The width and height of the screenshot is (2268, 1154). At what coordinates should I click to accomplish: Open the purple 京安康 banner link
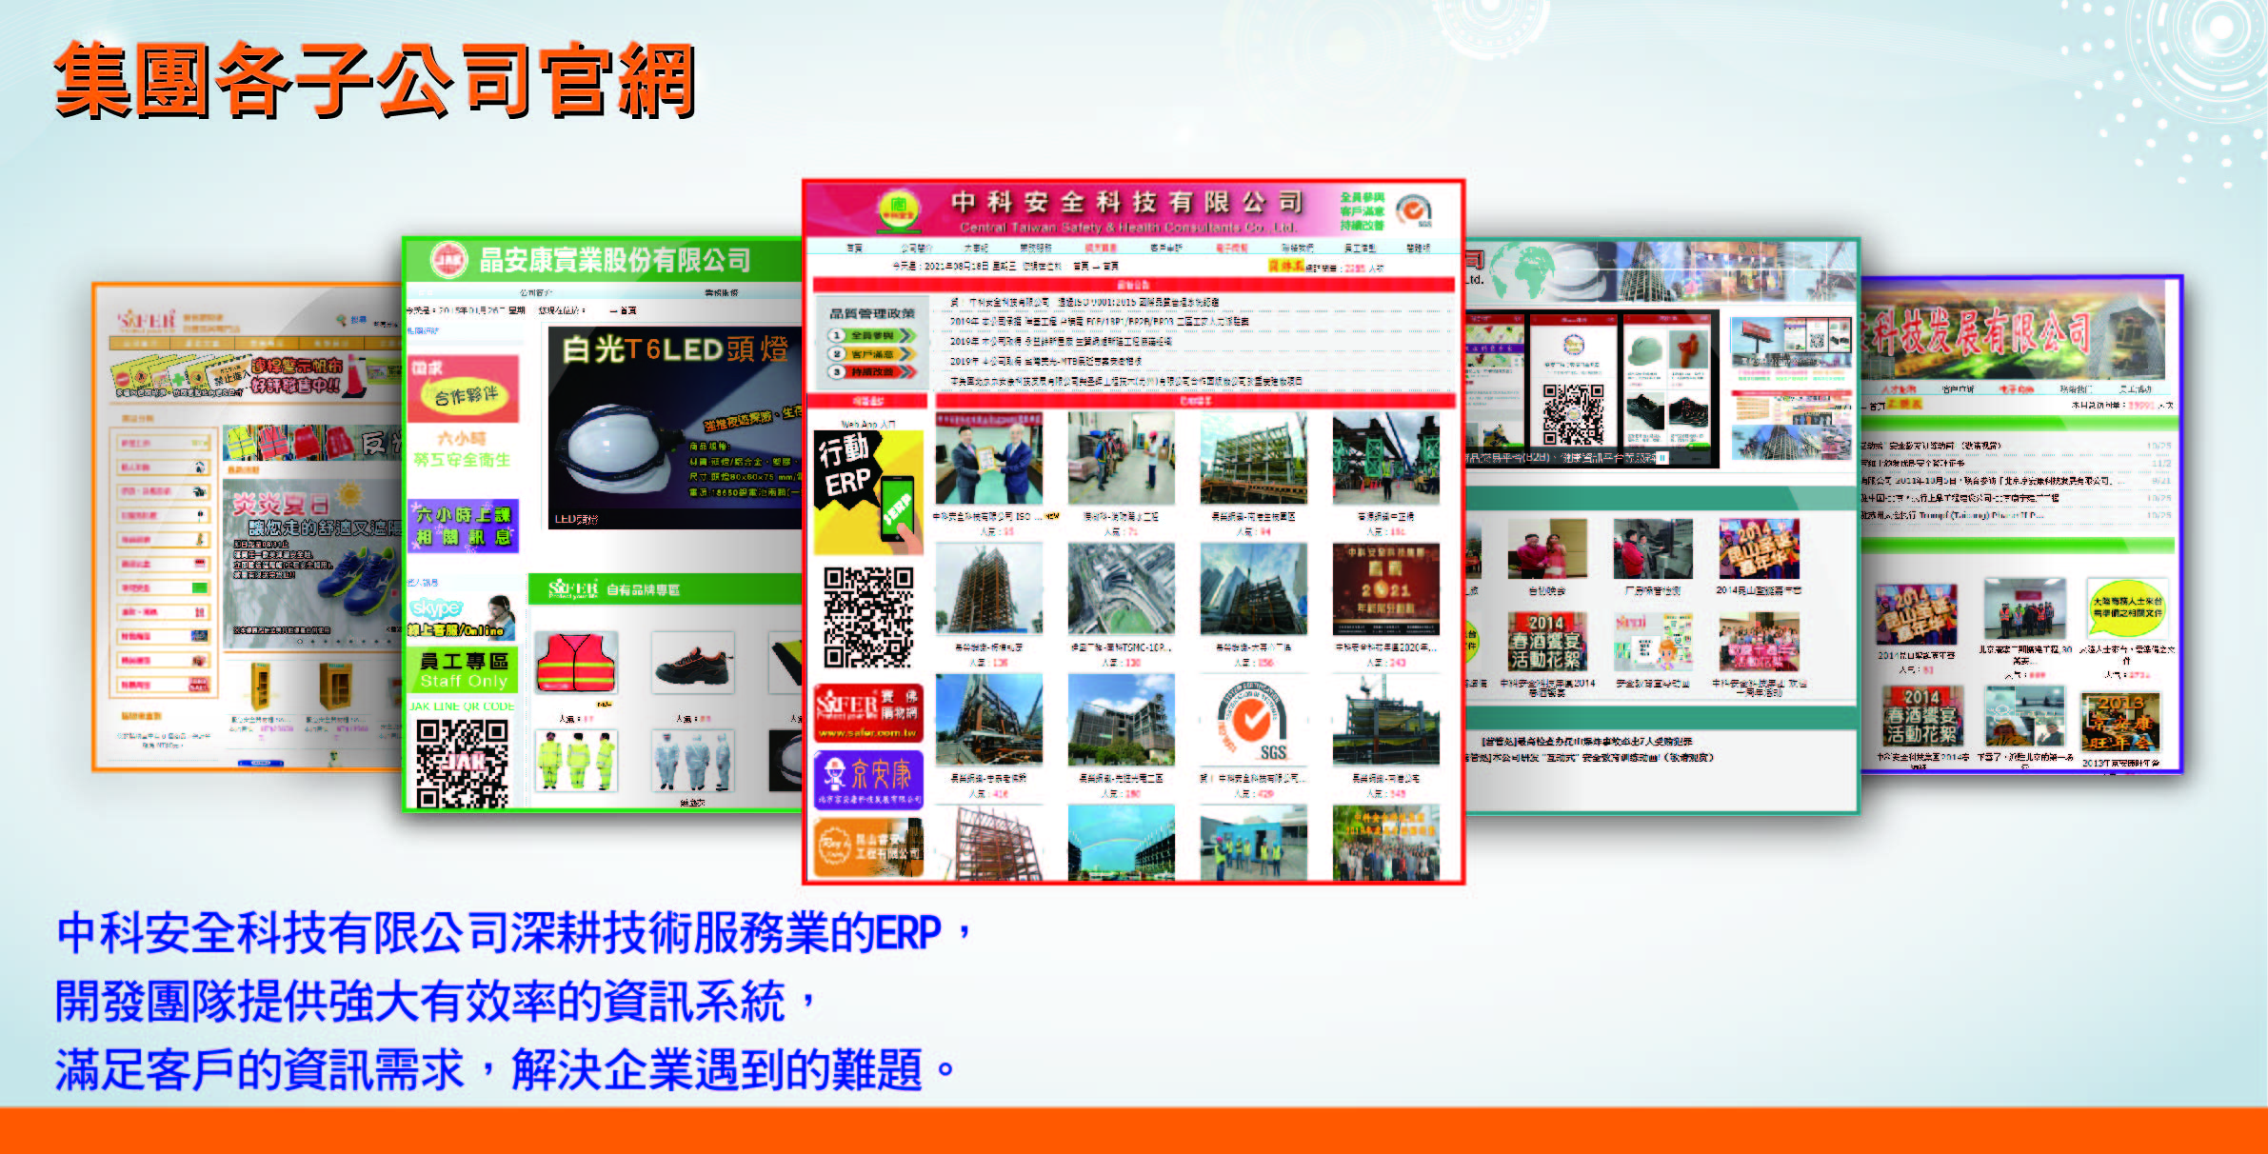[x=868, y=778]
